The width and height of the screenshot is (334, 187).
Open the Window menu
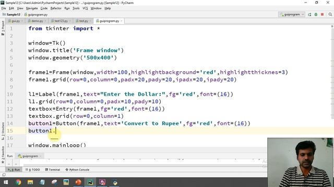96,8
